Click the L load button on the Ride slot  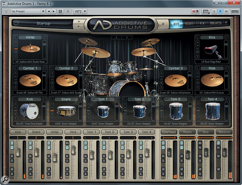(198, 68)
